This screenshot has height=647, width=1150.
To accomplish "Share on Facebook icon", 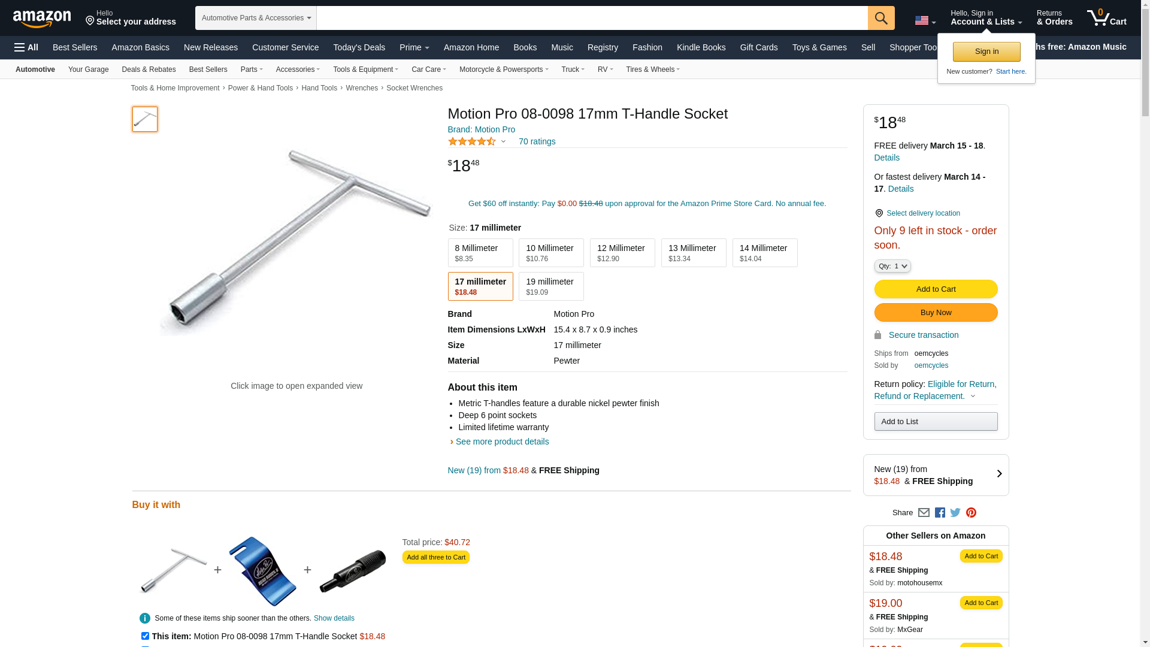I will coord(940,513).
